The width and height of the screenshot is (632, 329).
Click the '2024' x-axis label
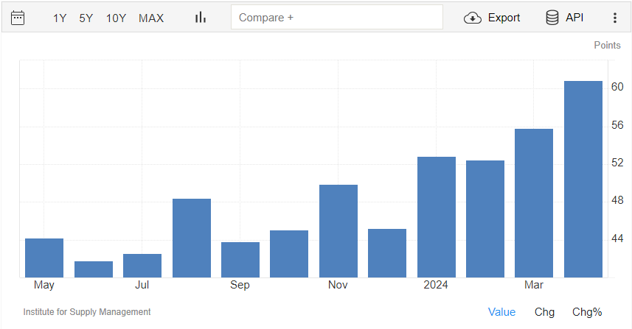pos(436,285)
